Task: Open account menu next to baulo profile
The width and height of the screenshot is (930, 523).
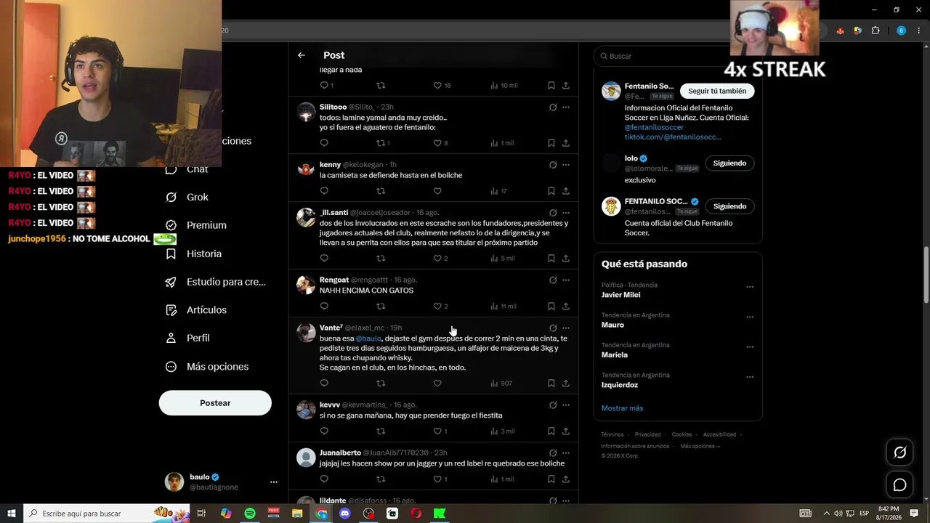Action: [274, 482]
